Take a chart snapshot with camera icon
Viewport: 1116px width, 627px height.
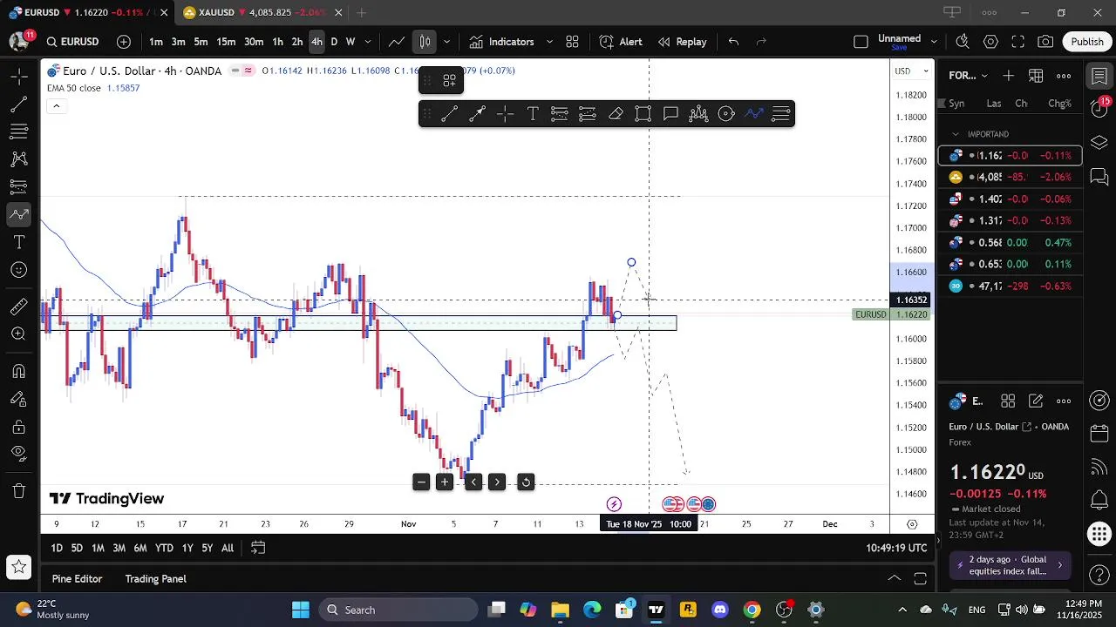(1045, 42)
